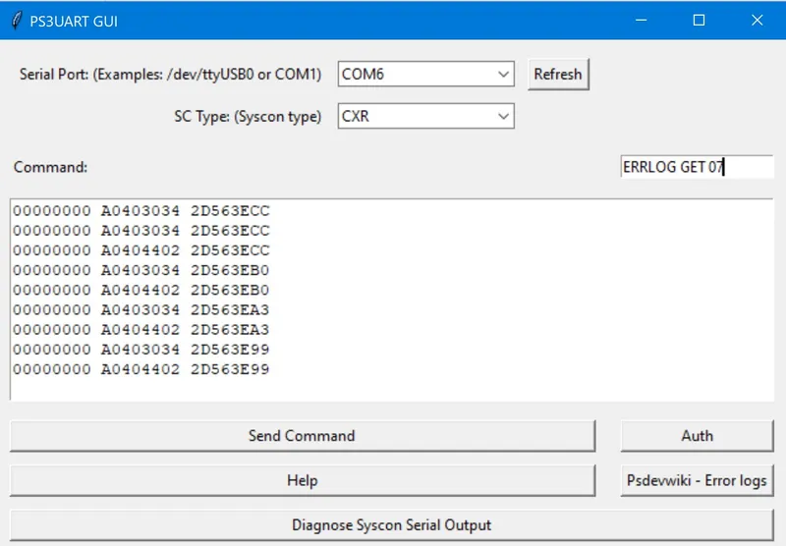Screen dimensions: 786x546
Task: Focus the ERRLOG GET 07 command field
Action: 696,167
